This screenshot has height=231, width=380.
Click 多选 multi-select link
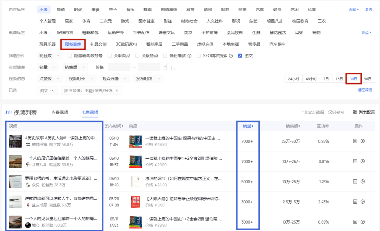[x=368, y=10]
